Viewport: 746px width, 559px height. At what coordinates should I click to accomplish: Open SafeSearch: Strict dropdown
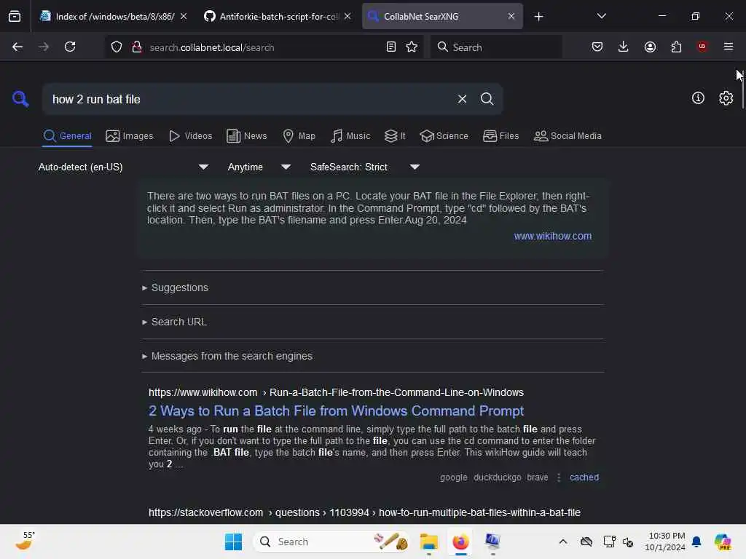pyautogui.click(x=364, y=167)
